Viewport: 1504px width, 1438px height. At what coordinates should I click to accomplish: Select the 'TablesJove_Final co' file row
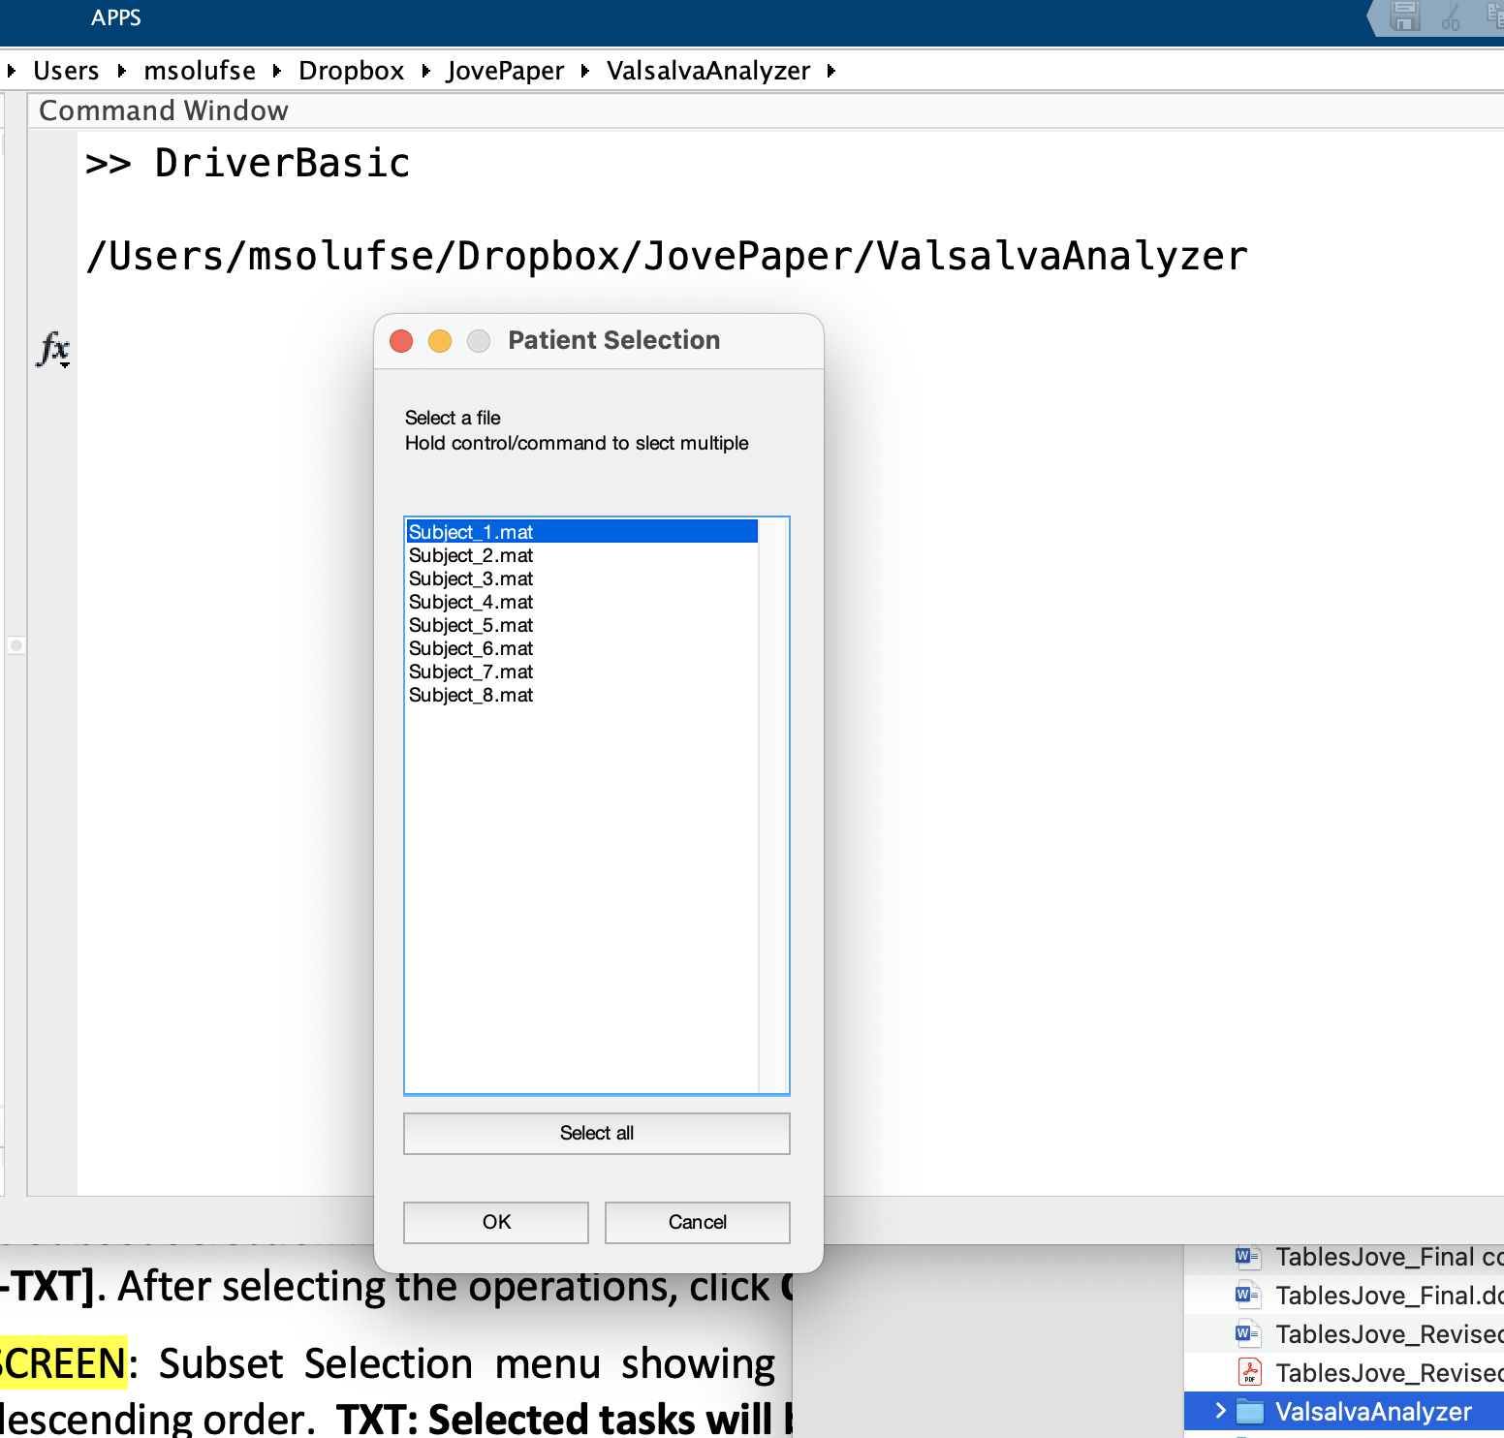[x=1344, y=1257]
